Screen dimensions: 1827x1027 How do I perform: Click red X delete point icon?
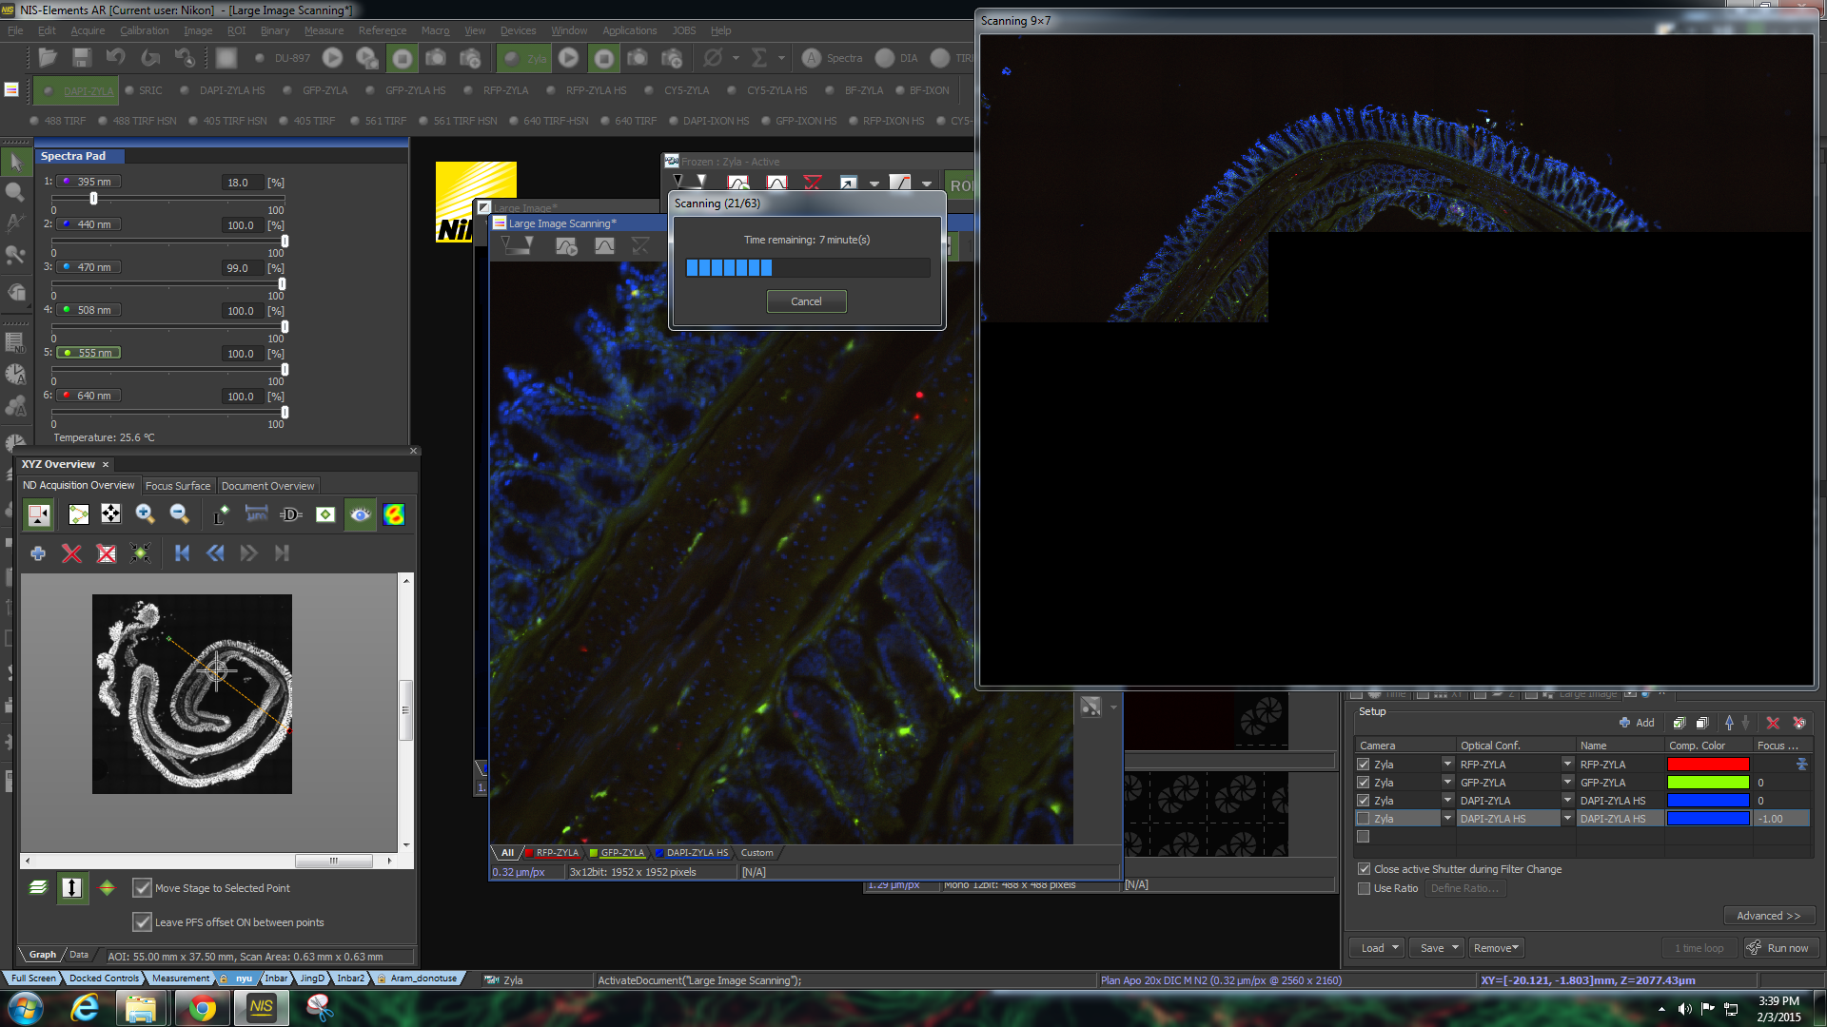pyautogui.click(x=71, y=553)
